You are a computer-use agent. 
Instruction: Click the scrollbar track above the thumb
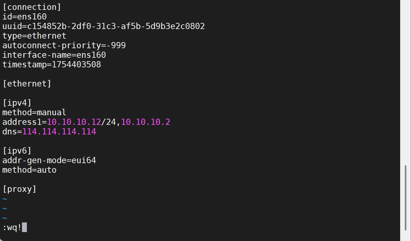(x=406, y=83)
